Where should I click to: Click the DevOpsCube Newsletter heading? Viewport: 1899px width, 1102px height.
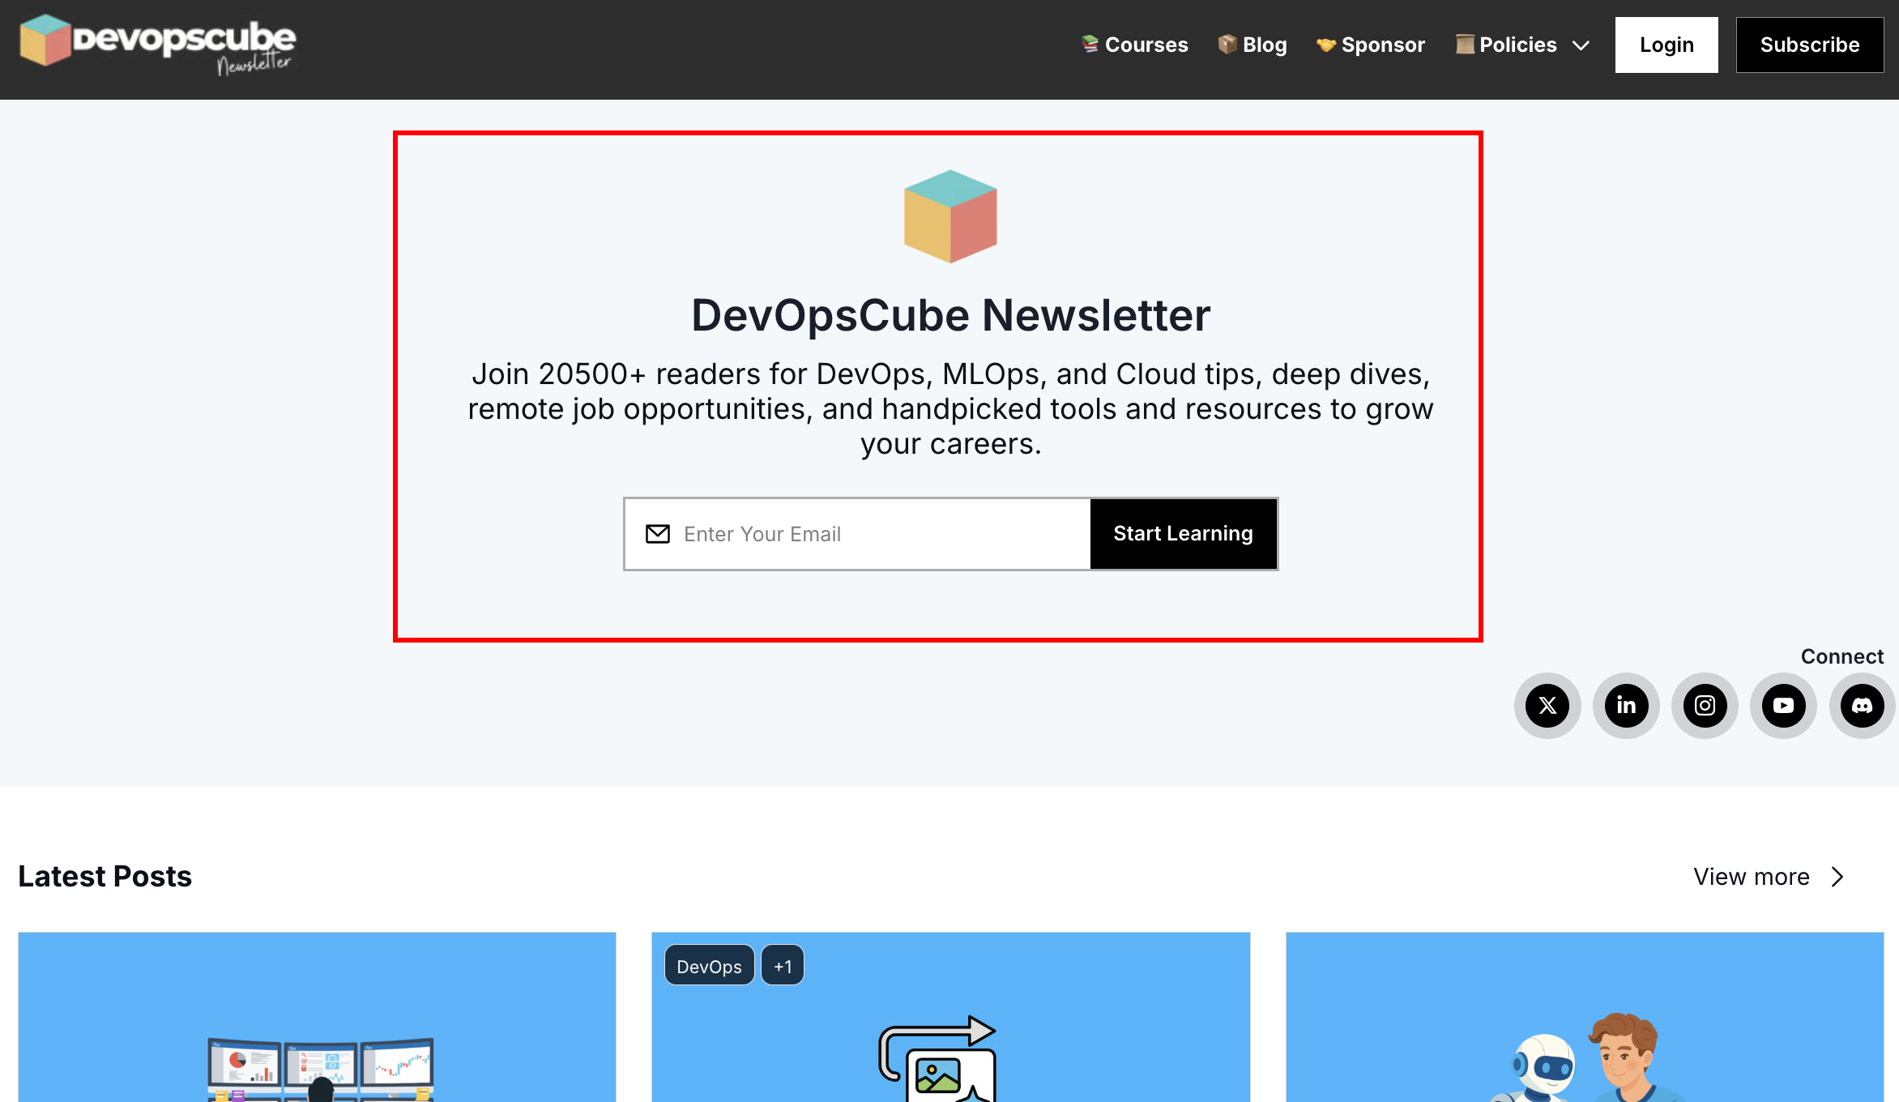pyautogui.click(x=950, y=315)
